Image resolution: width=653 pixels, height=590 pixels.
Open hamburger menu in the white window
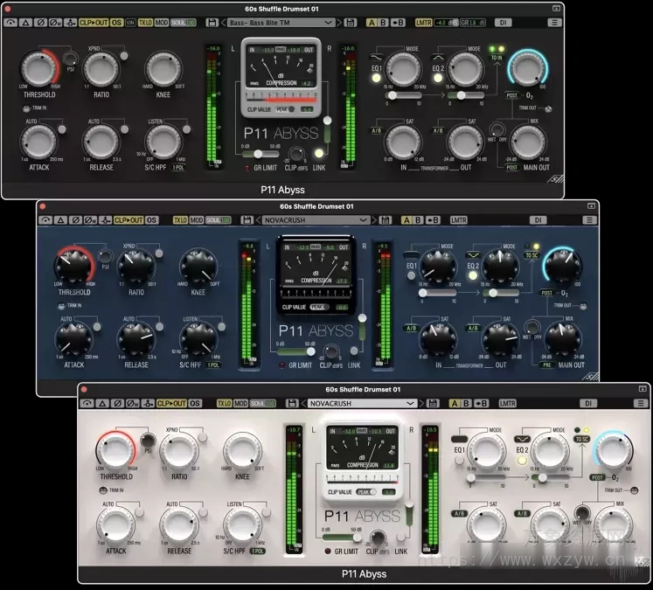tap(641, 403)
